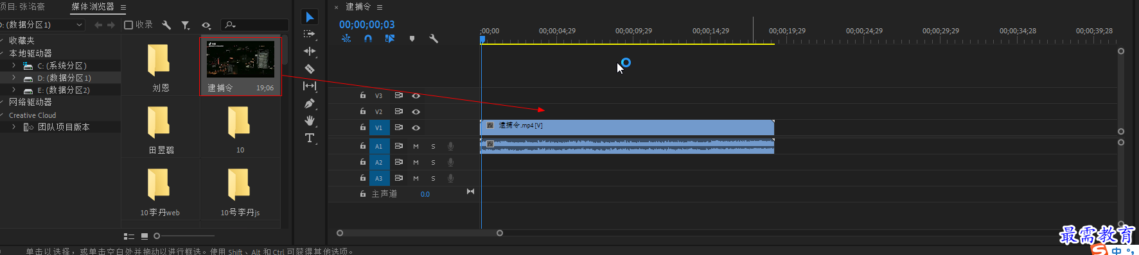This screenshot has width=1139, height=255.
Task: Expand the C: (系统分区) drive
Action: point(13,65)
